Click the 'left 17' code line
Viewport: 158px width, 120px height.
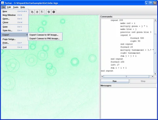115,65
